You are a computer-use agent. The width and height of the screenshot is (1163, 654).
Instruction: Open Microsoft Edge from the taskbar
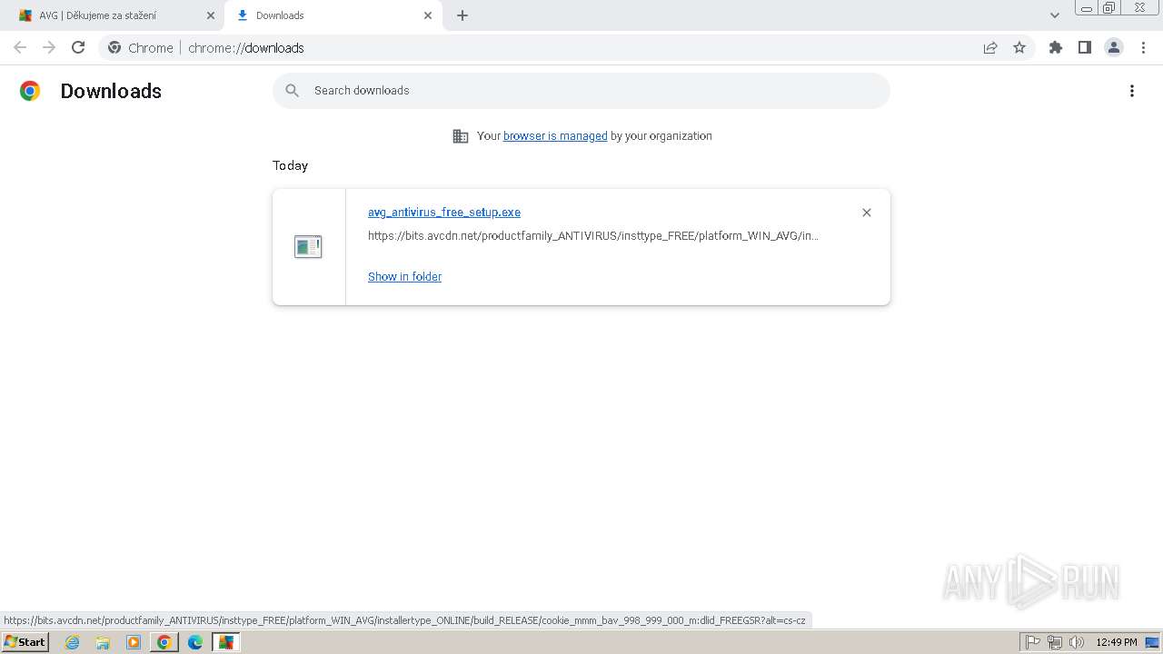point(195,642)
